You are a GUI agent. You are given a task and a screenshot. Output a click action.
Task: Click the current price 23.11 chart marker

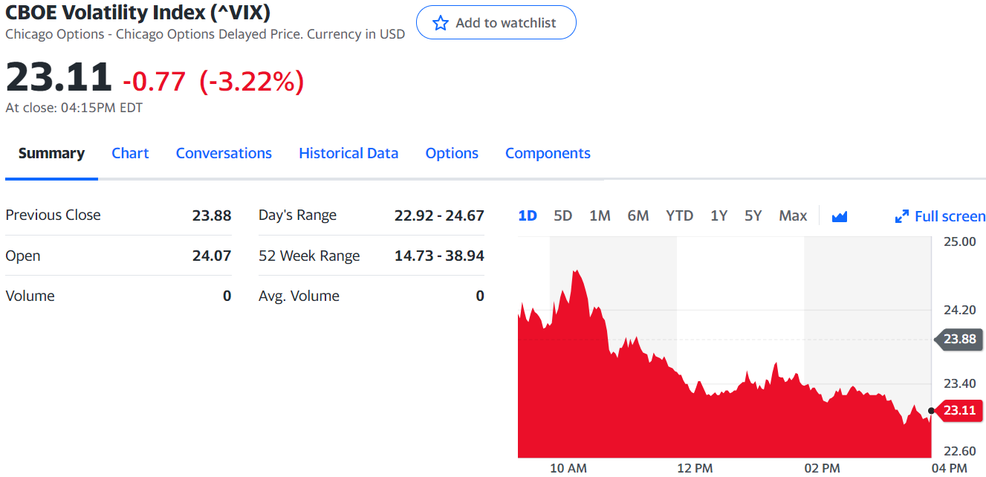pos(959,410)
